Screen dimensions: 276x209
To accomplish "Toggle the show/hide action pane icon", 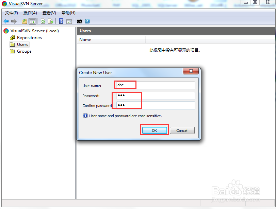I will [69, 21].
